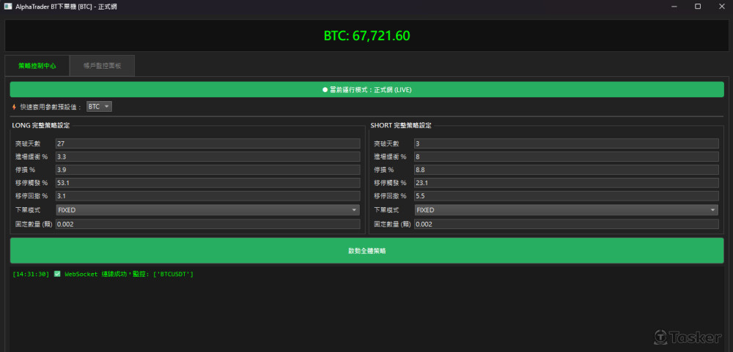The height and width of the screenshot is (352, 733).
Task: Click the SHORT 進場緩衝 % field showing 8
Action: coord(566,157)
